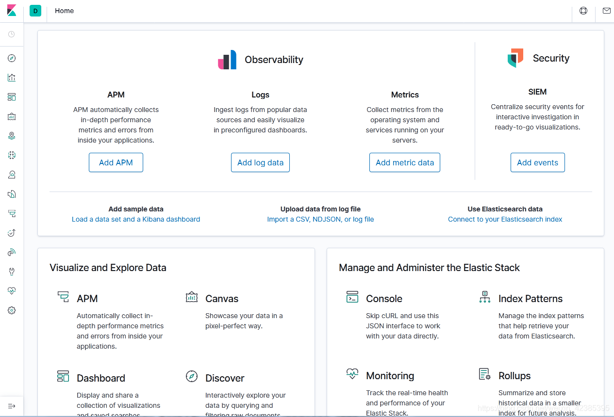Click the Add log data button
614x417 pixels.
[x=260, y=162]
